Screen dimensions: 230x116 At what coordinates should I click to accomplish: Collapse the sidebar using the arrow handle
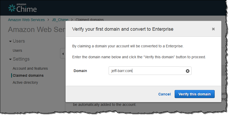coord(63,54)
